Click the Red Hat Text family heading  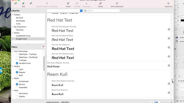[60, 20]
